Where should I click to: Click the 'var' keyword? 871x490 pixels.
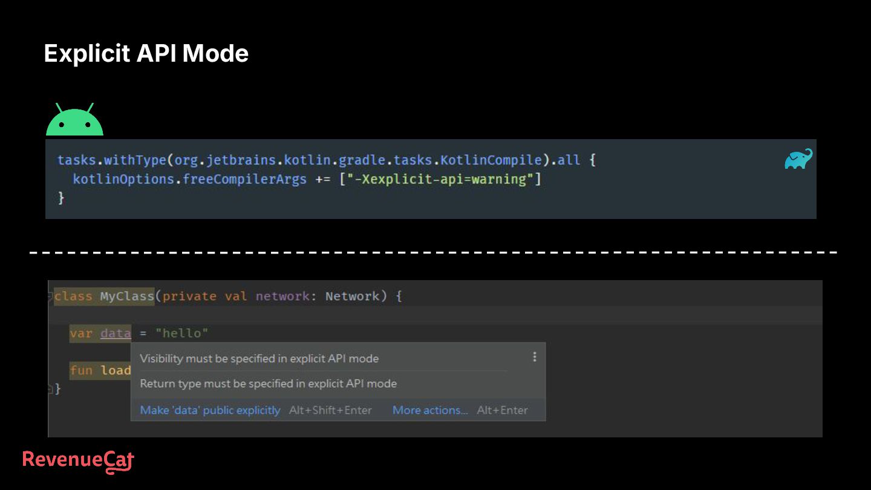[81, 333]
